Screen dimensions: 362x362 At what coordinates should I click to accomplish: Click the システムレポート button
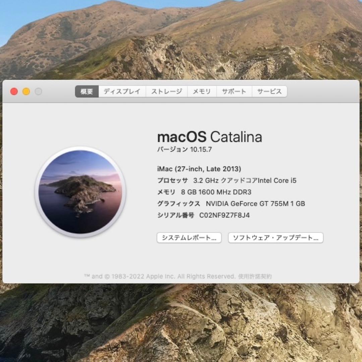189,238
